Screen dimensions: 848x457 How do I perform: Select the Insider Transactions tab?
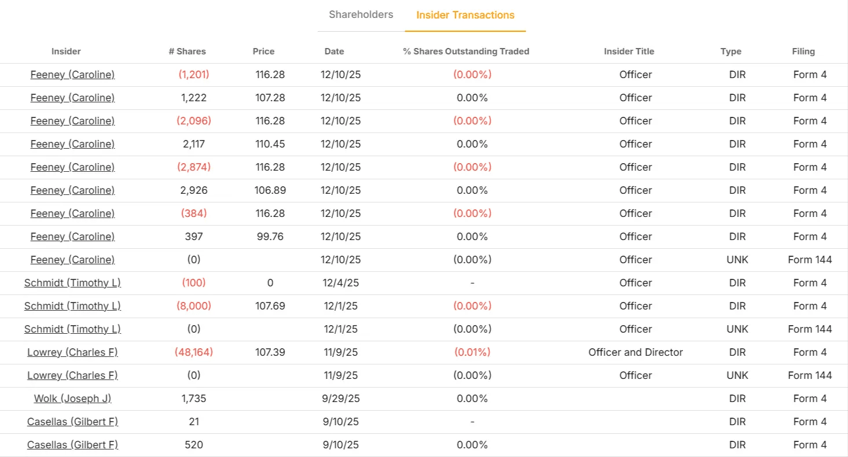(465, 14)
